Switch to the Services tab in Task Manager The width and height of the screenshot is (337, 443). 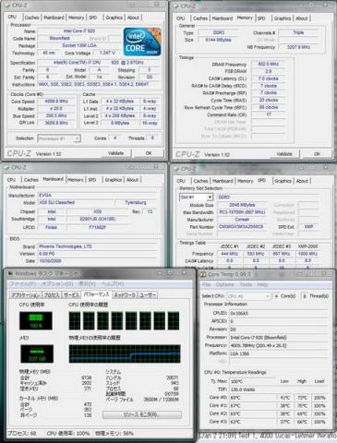(x=71, y=294)
